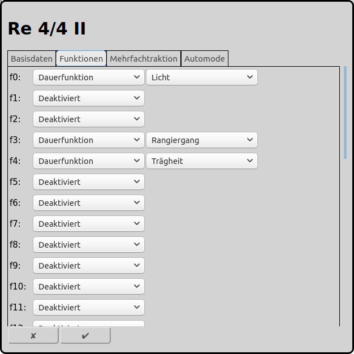Click the vertical scrollbar of the function list
Screen dimensions: 354x354
coord(345,113)
